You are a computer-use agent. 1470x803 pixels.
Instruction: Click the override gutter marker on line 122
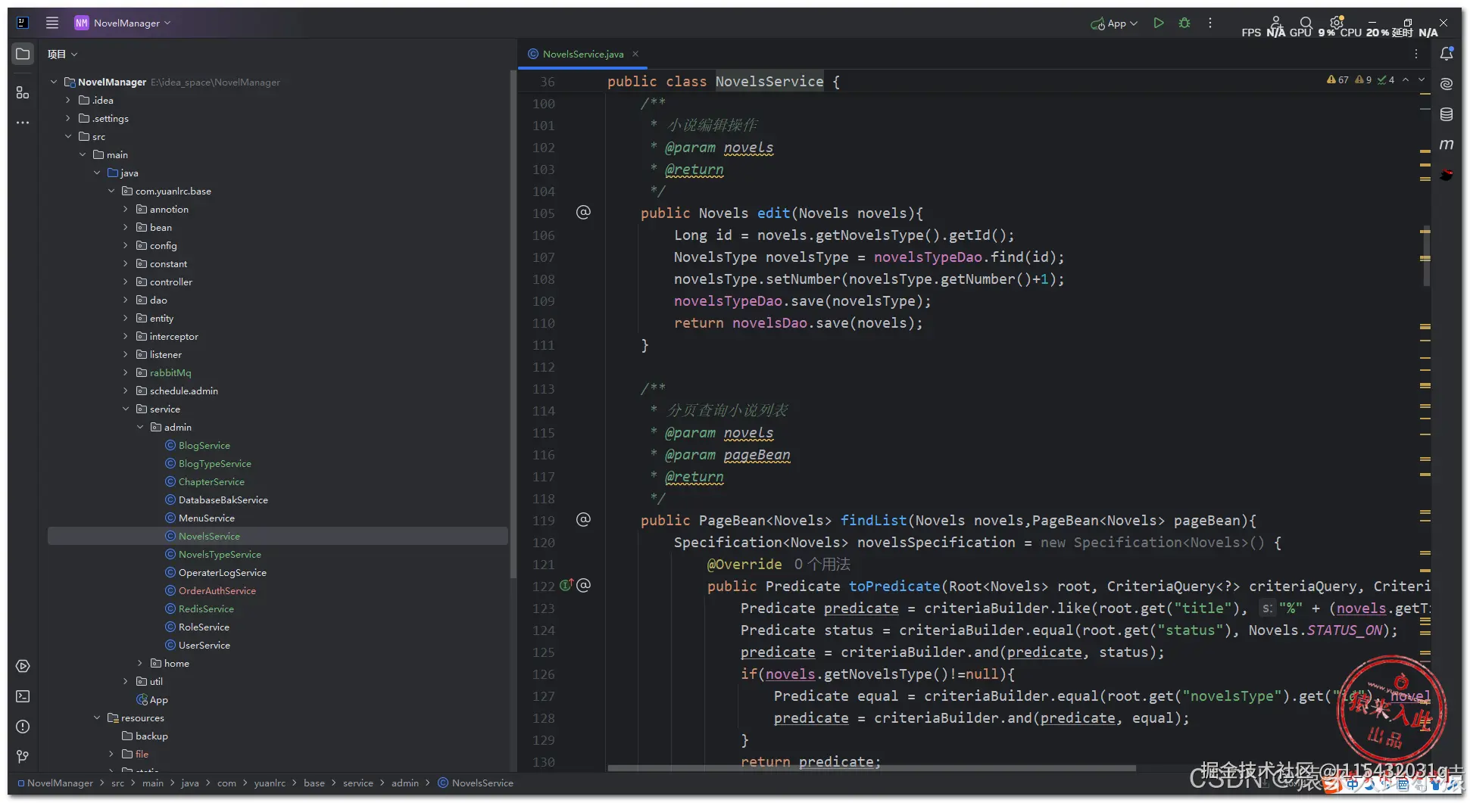click(x=566, y=585)
